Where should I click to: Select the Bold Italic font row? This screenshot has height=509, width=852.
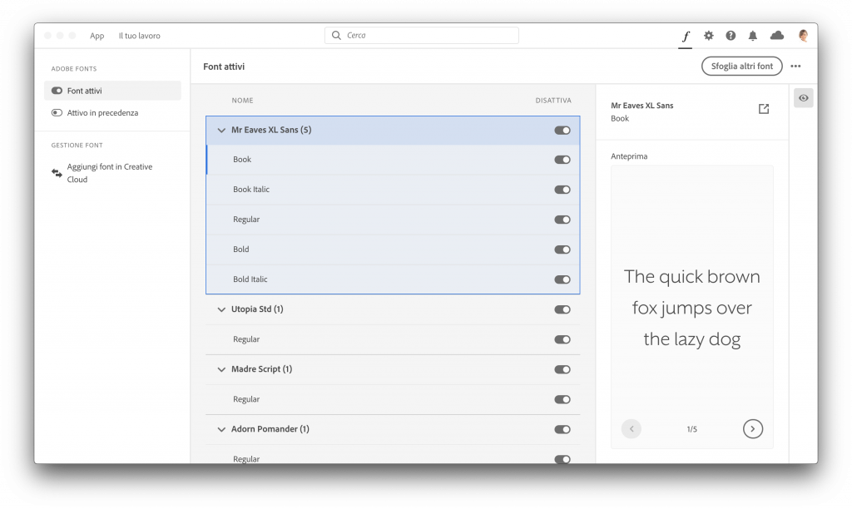point(393,279)
